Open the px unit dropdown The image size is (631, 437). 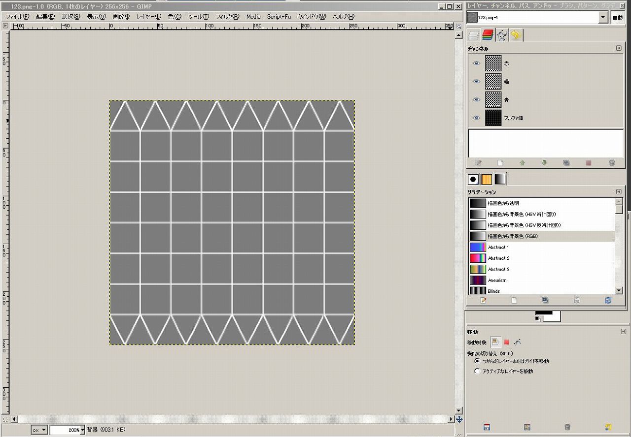(x=39, y=430)
